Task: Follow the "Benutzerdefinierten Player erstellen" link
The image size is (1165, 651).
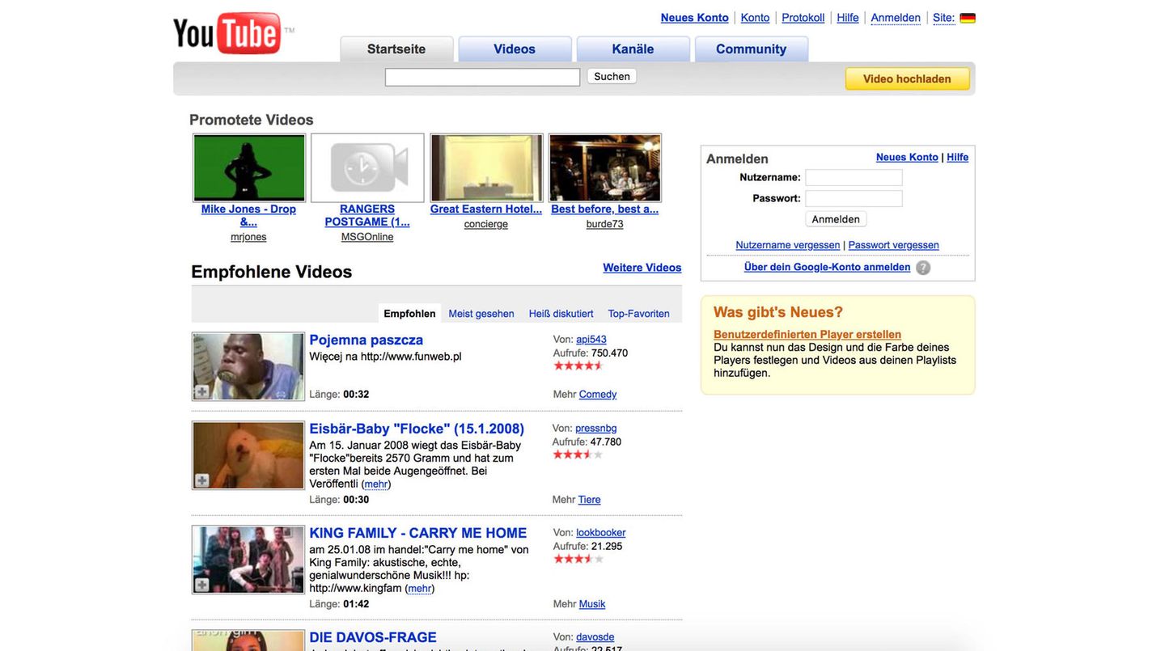Action: click(x=807, y=333)
